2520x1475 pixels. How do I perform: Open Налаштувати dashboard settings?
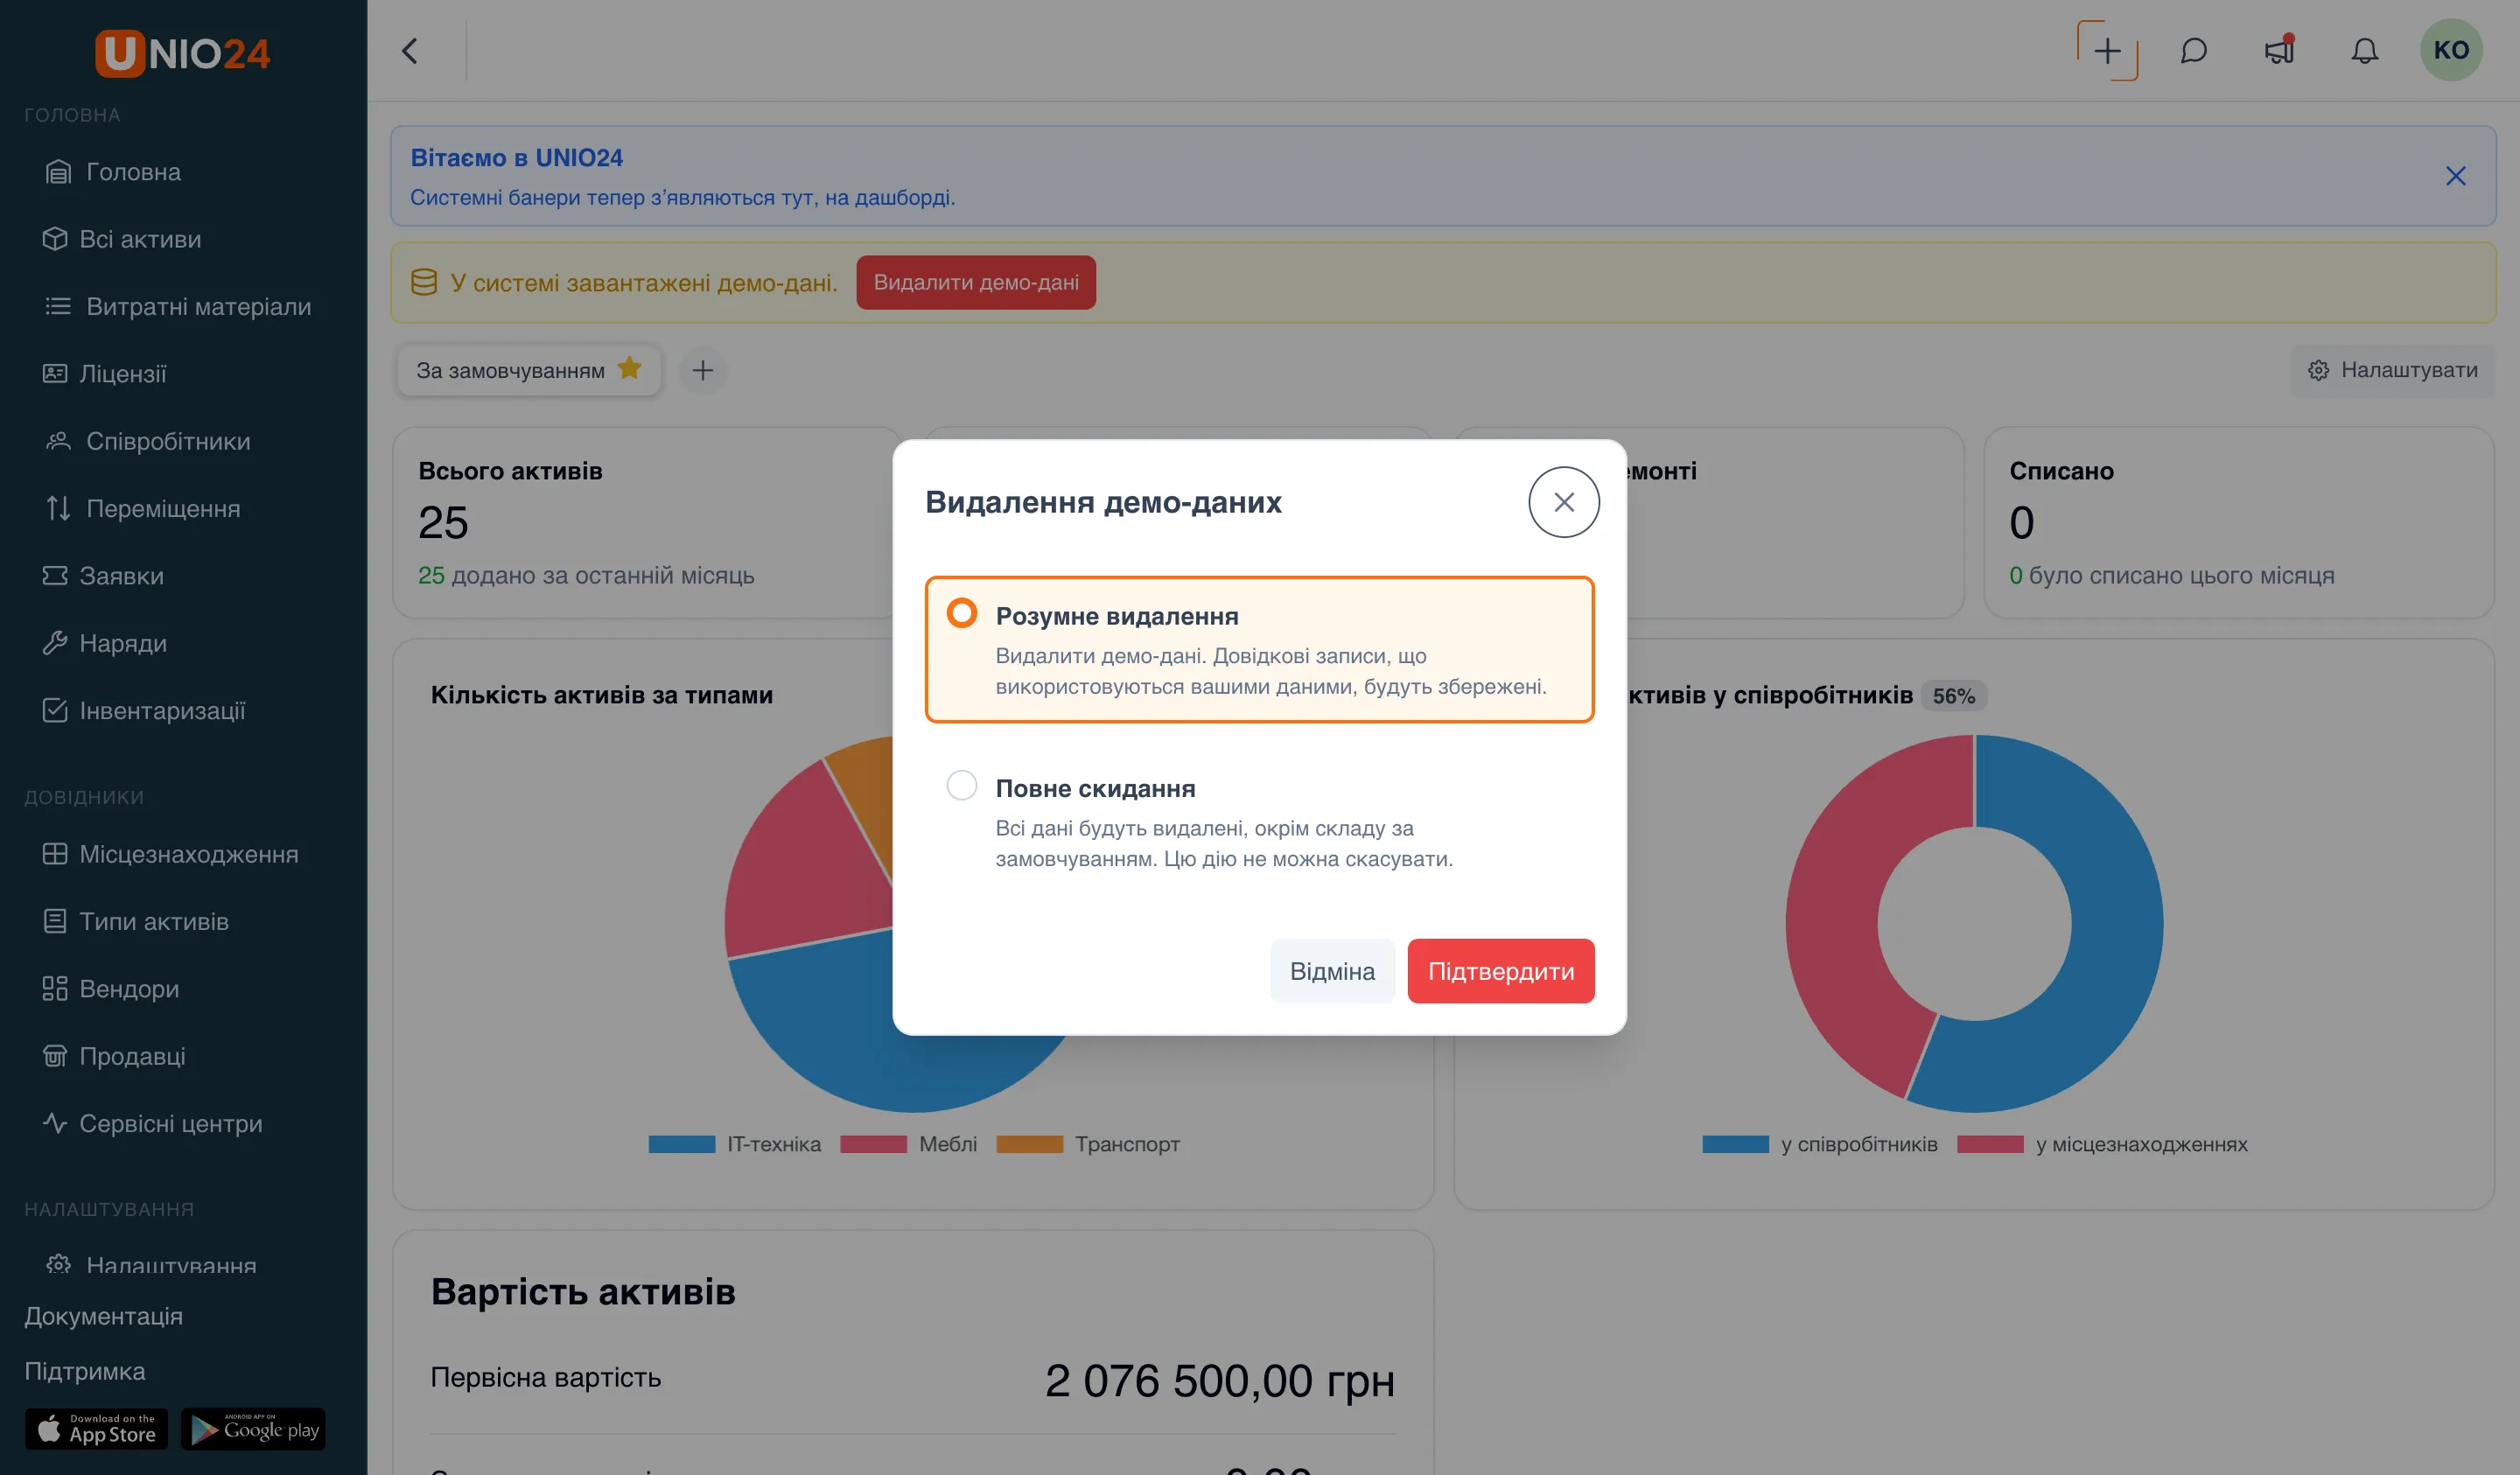(x=2392, y=371)
